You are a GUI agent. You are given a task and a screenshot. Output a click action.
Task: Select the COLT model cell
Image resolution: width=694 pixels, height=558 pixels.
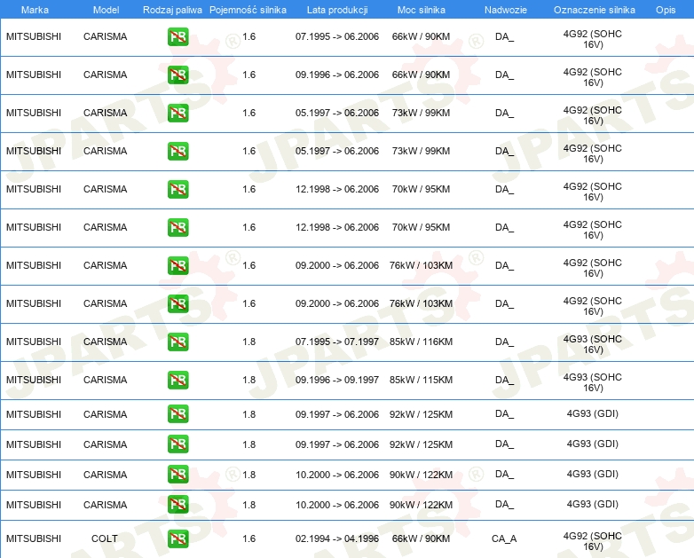point(105,538)
